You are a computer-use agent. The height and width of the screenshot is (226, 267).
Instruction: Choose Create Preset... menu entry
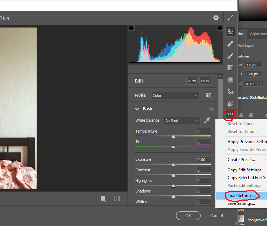[241, 160]
